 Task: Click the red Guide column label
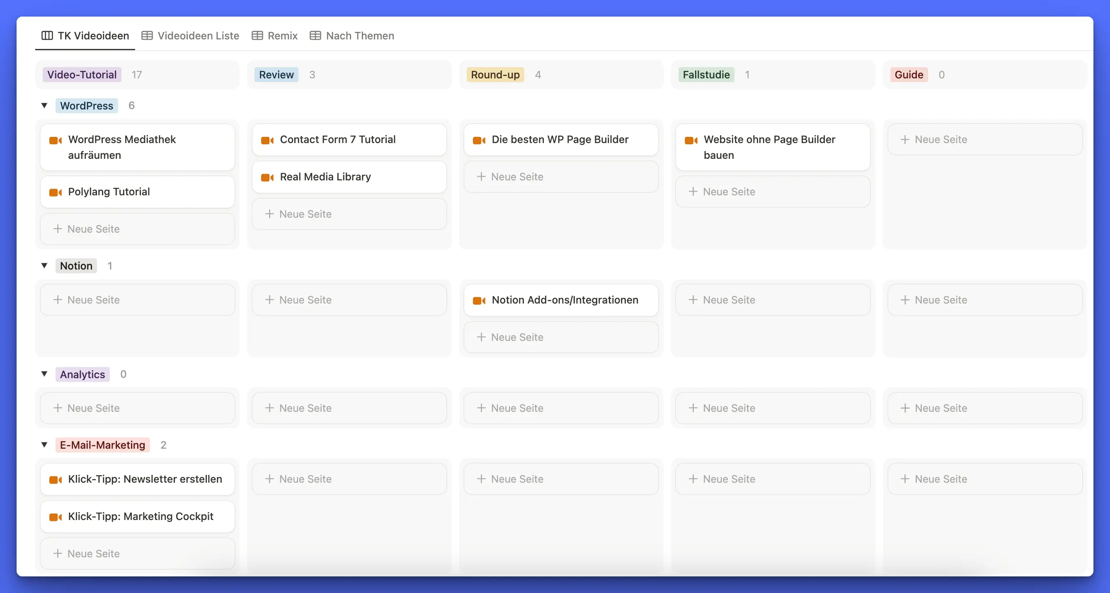pyautogui.click(x=908, y=75)
